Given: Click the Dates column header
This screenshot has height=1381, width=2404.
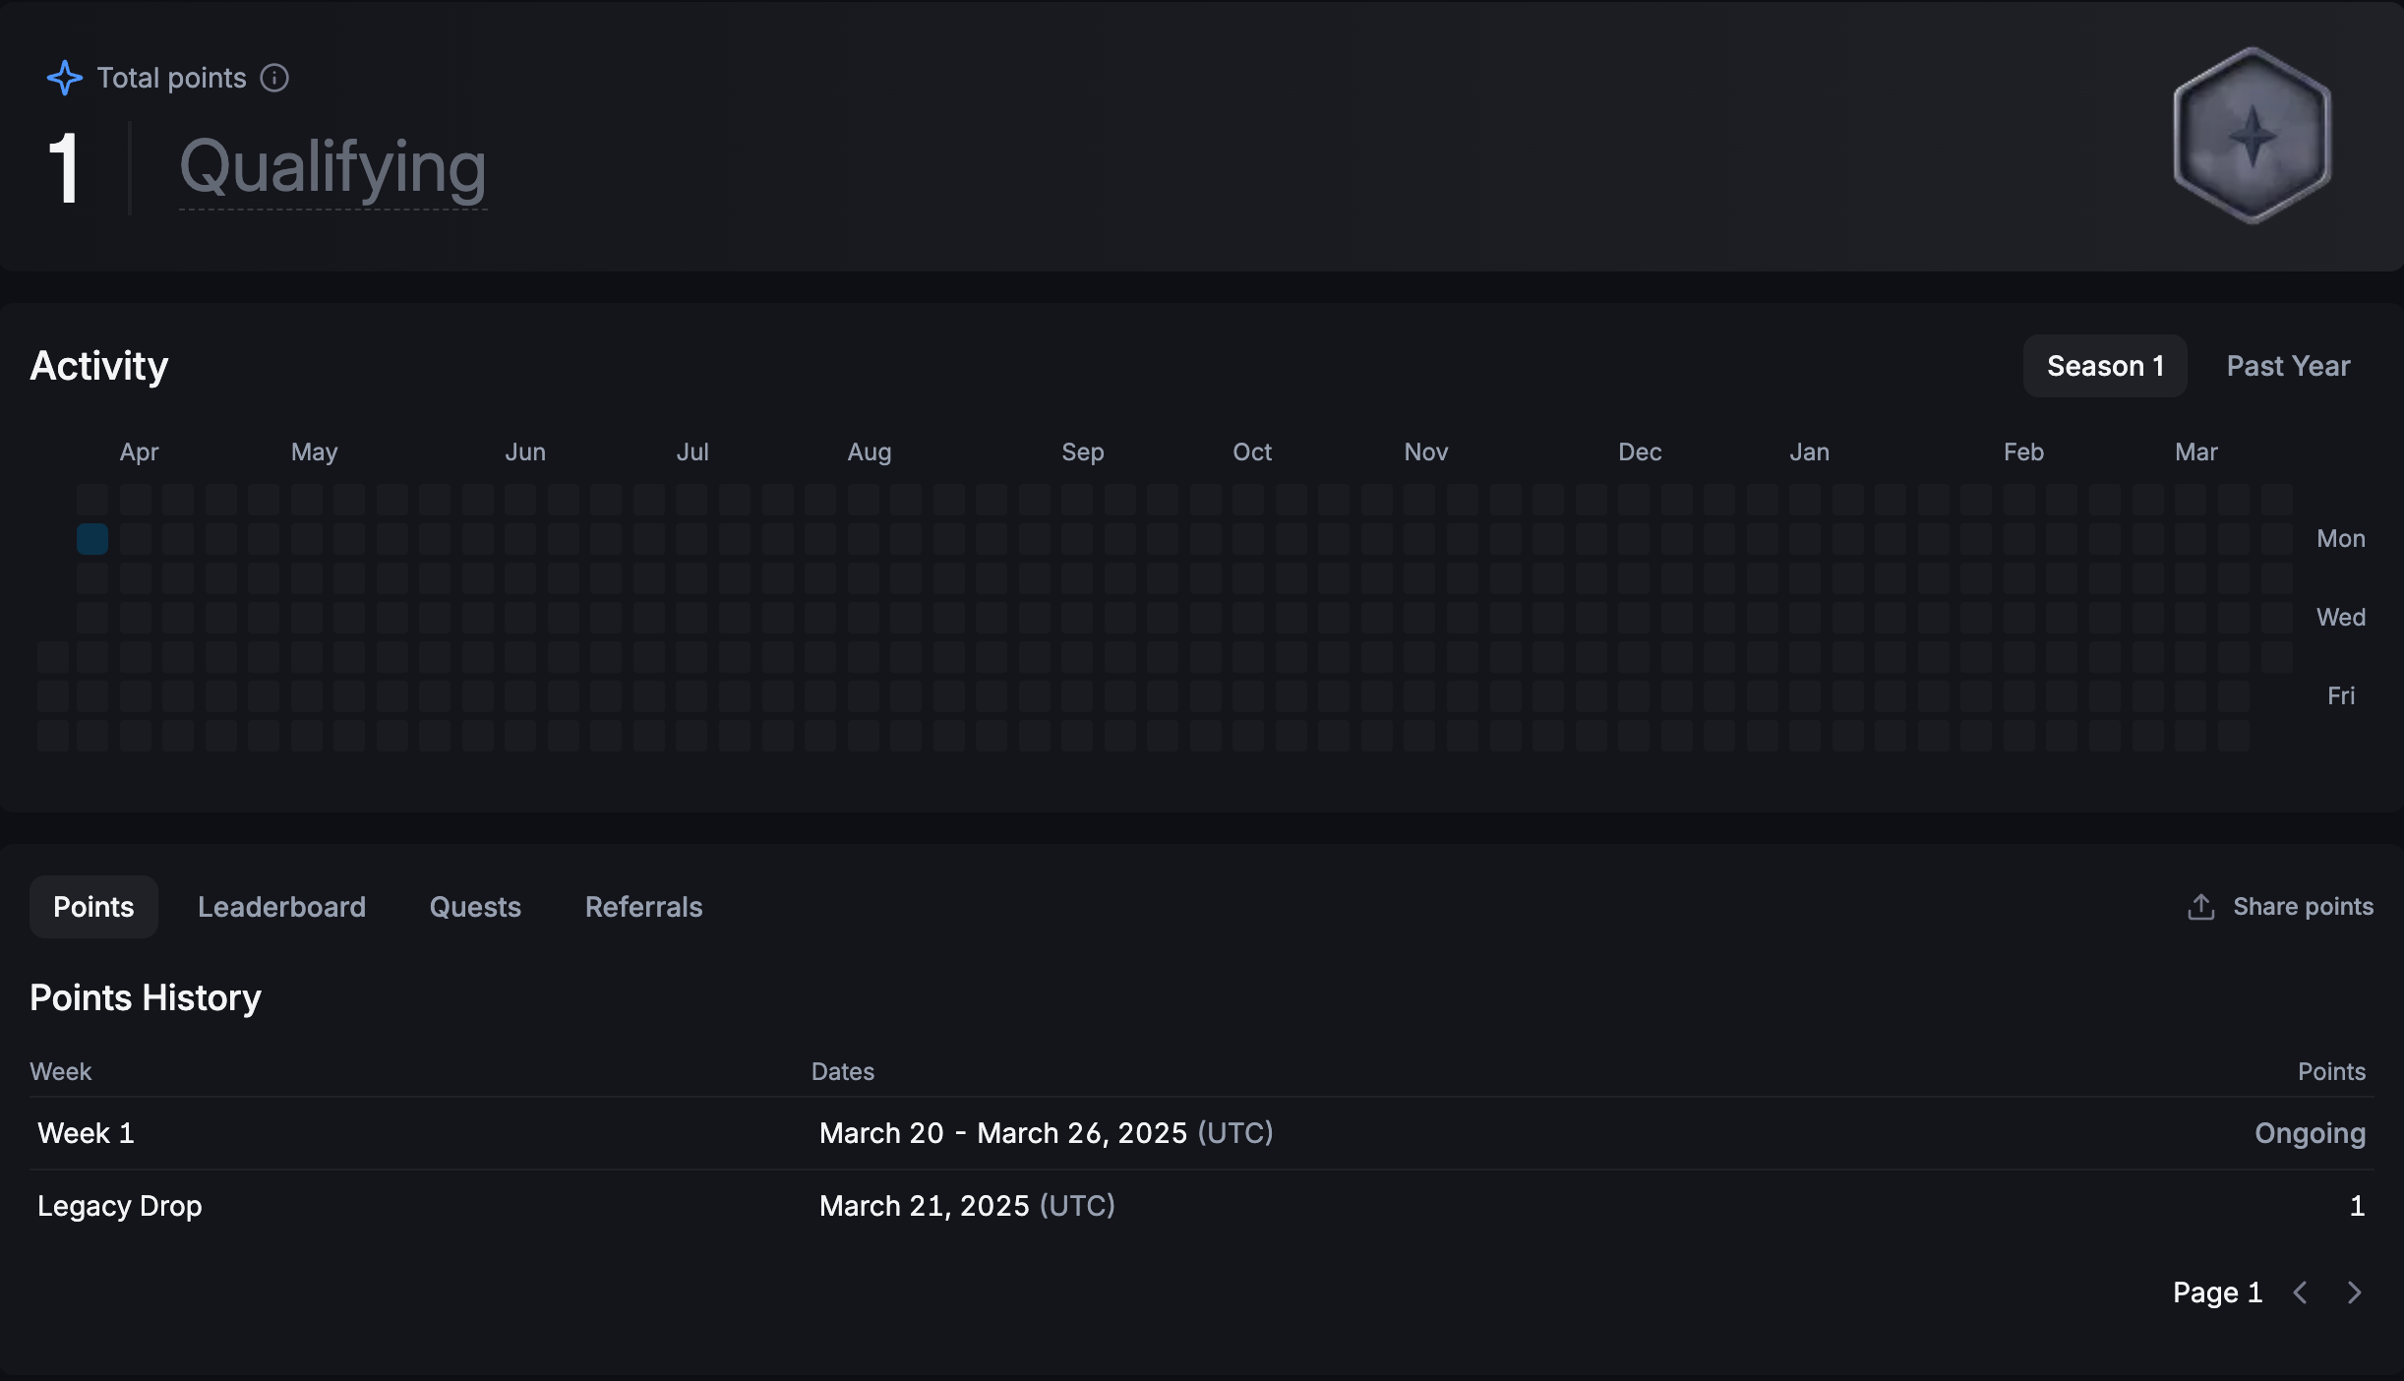Looking at the screenshot, I should coord(842,1071).
